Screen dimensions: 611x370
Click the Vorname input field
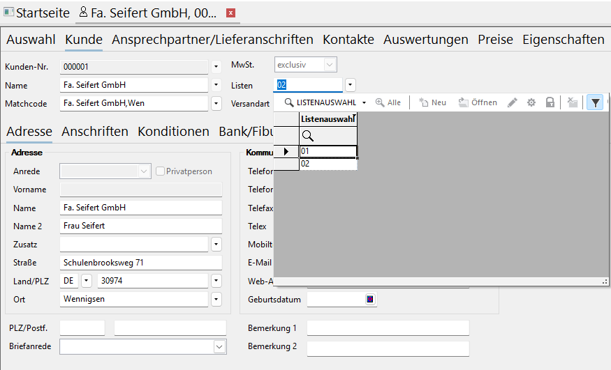coord(141,190)
